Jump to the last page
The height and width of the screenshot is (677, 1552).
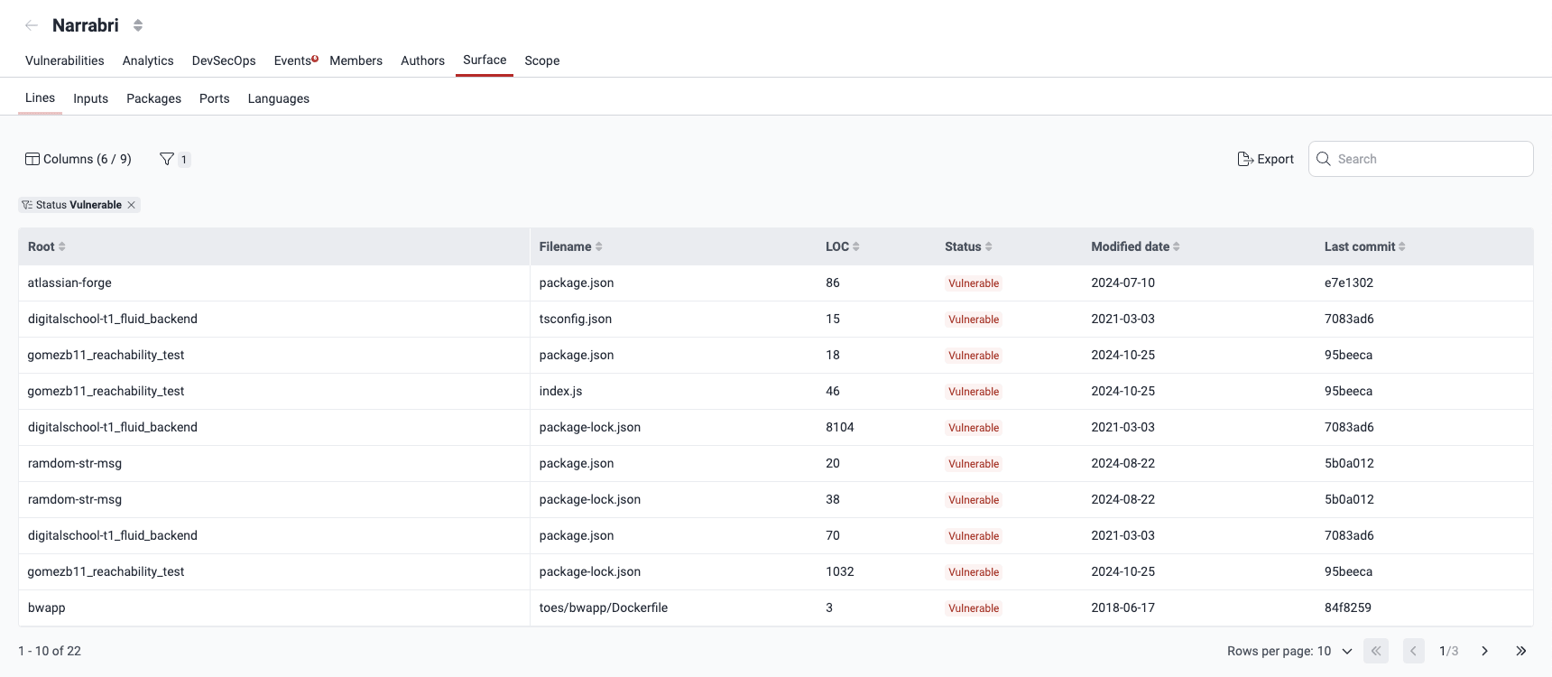click(x=1521, y=651)
